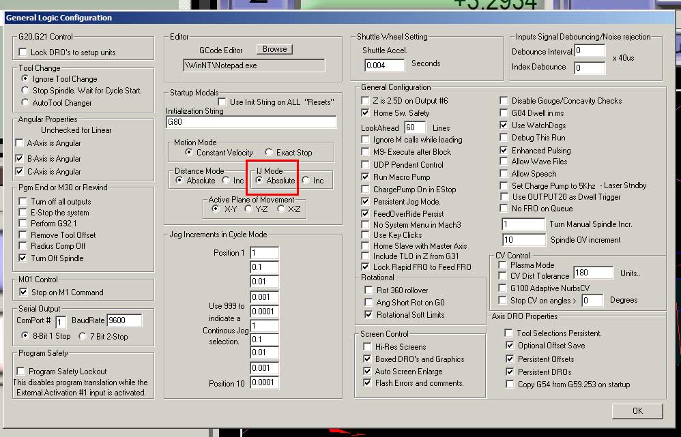Enable Plasma Mode checkbox
Screen dimensions: 681x437
coord(503,265)
